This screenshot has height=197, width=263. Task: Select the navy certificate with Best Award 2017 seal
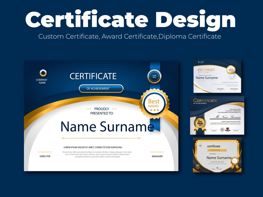point(217,115)
